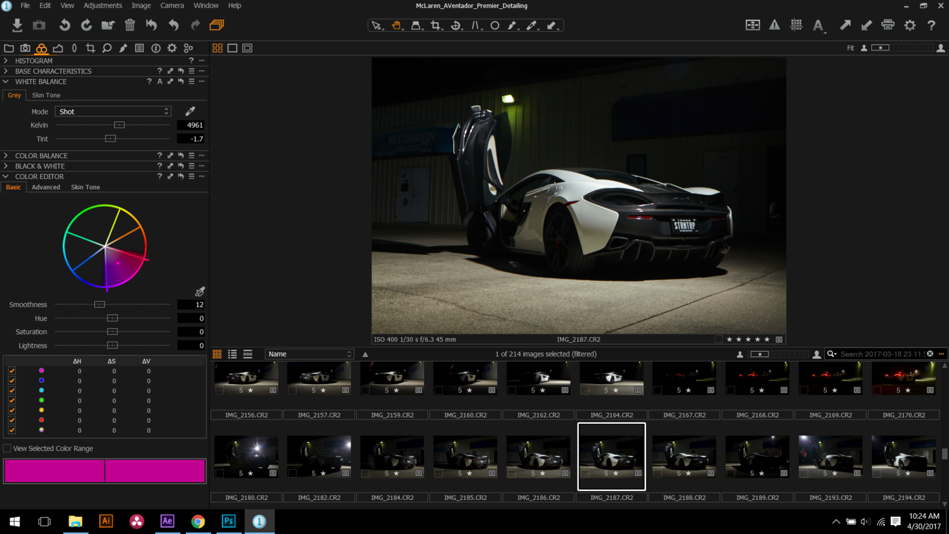Enable View Selected Color Range checkbox
The image size is (949, 534).
[x=8, y=449]
